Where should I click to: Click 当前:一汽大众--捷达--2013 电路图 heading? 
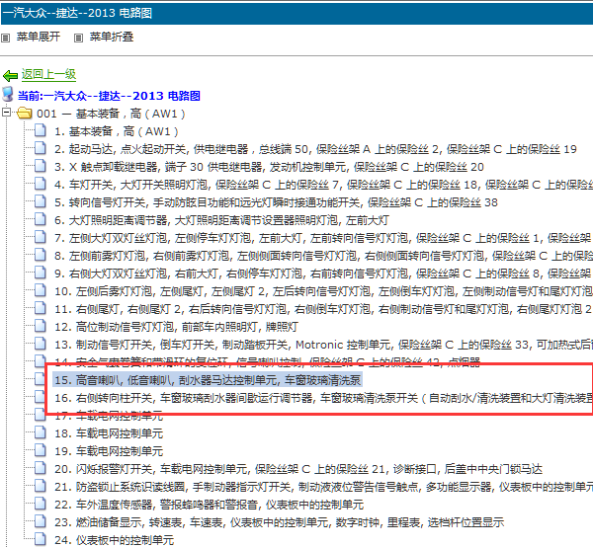click(109, 96)
